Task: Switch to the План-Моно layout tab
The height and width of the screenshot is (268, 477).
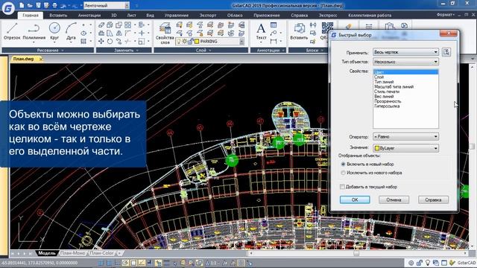Action: pos(73,253)
